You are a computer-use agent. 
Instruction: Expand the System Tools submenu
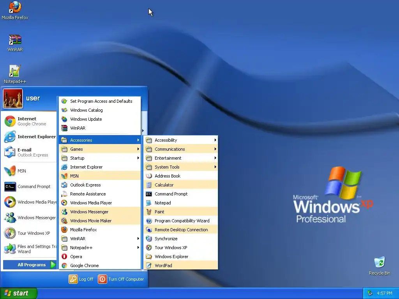pos(181,167)
